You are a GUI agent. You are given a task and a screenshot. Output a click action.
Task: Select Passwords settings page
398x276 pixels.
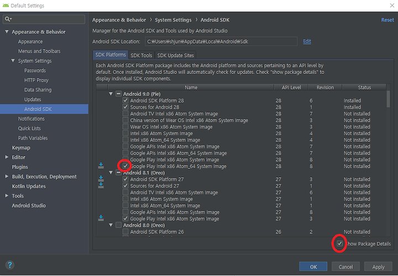point(35,71)
